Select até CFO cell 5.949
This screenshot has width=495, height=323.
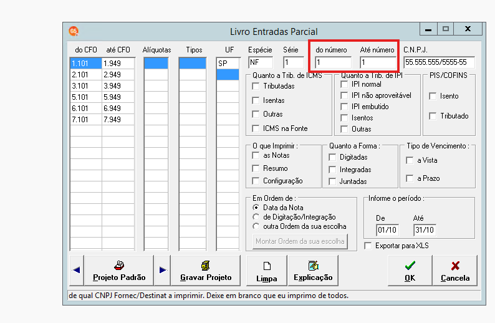pyautogui.click(x=118, y=97)
